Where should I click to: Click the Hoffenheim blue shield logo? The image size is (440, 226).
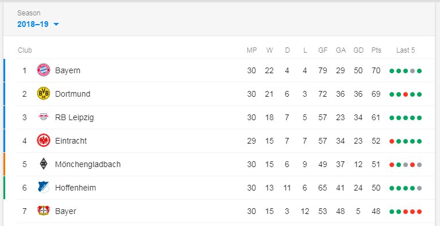coord(44,188)
